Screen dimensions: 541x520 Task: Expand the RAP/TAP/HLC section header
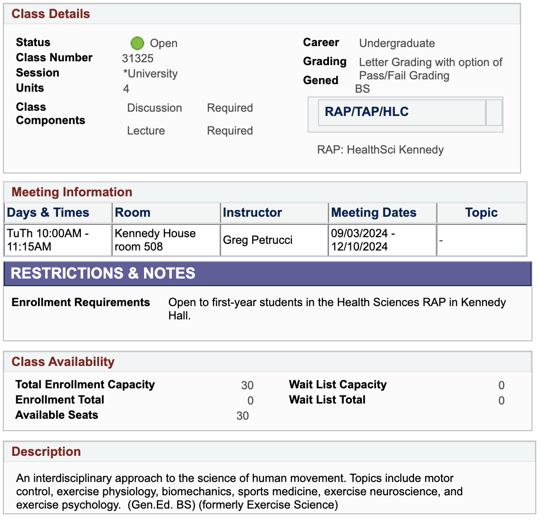coord(367,112)
